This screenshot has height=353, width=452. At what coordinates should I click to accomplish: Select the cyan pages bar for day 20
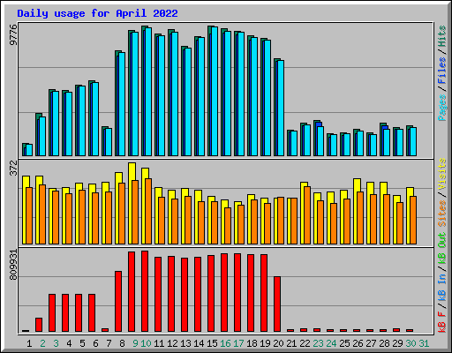coord(281,109)
